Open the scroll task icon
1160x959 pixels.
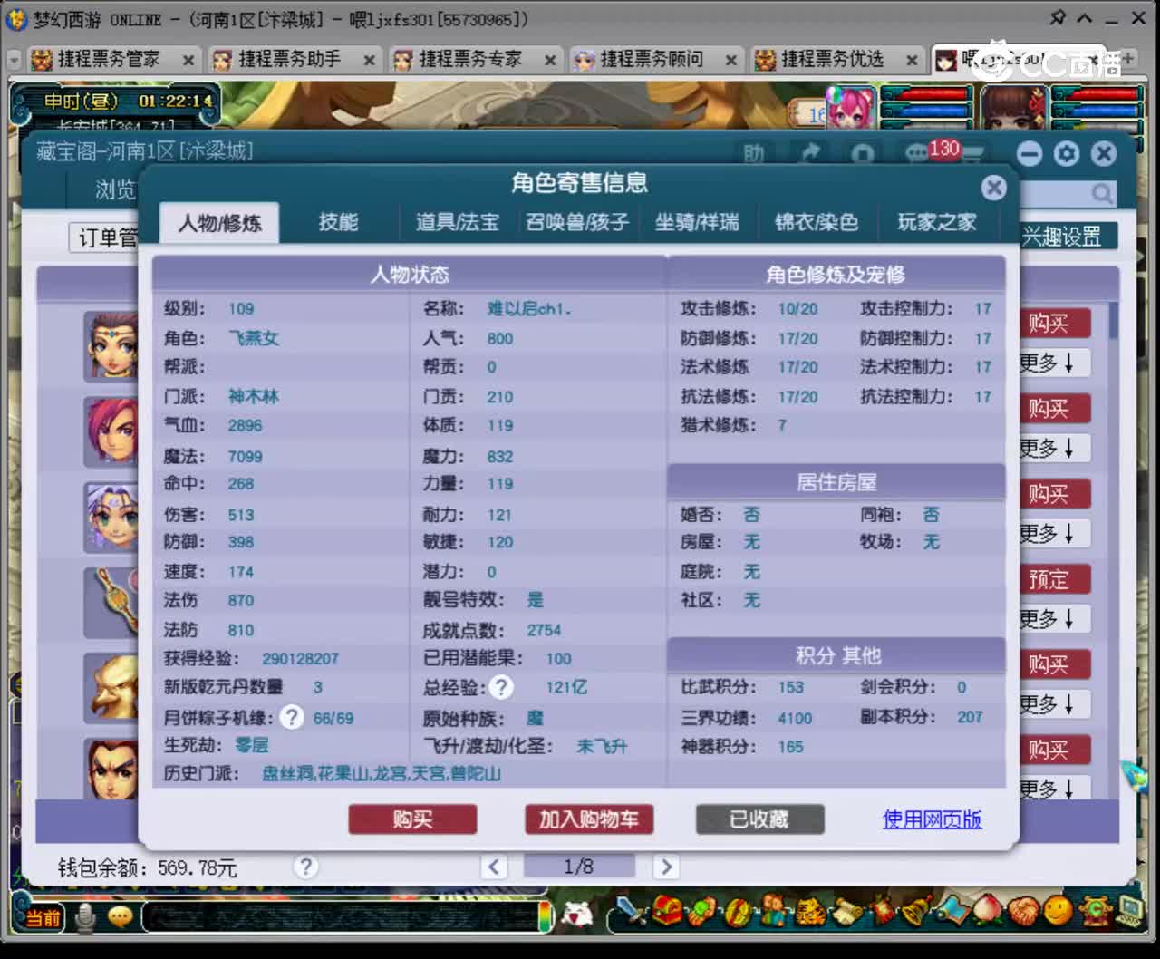coord(848,910)
